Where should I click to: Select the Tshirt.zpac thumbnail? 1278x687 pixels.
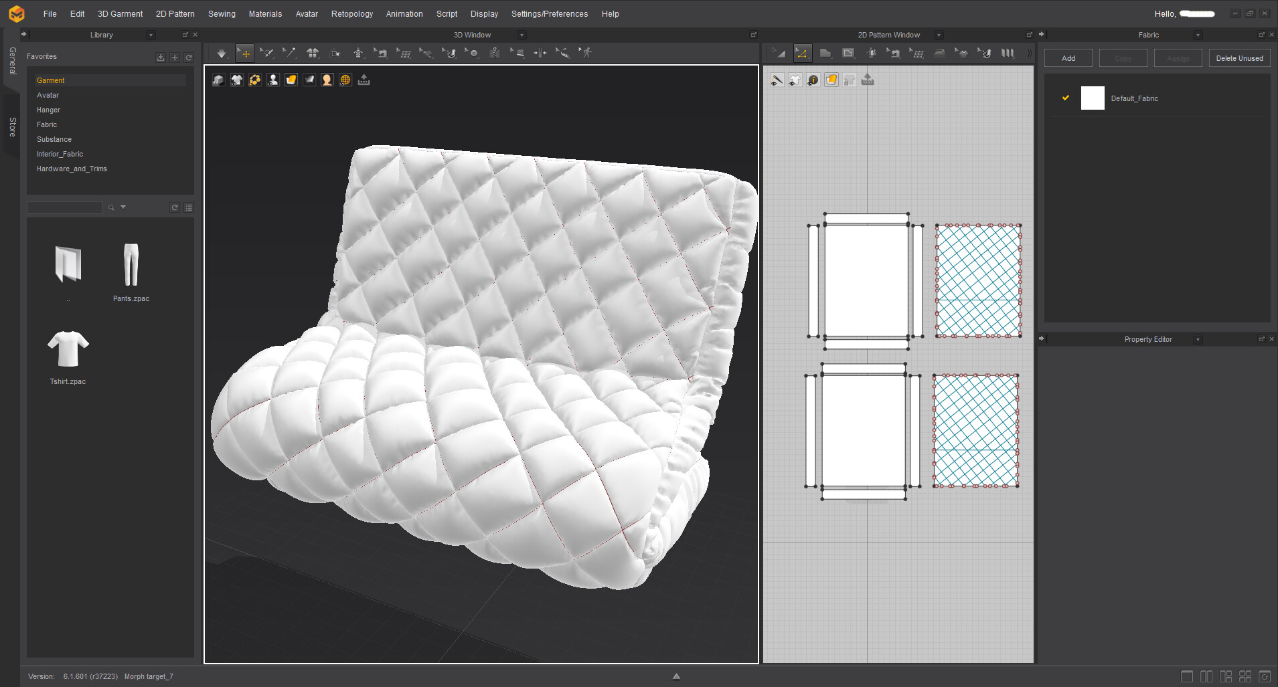click(68, 350)
